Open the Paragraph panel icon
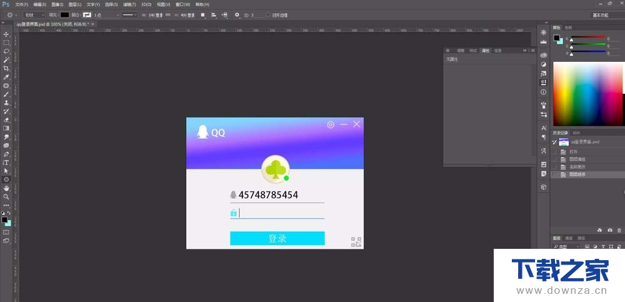This screenshot has width=625, height=302. point(544,137)
